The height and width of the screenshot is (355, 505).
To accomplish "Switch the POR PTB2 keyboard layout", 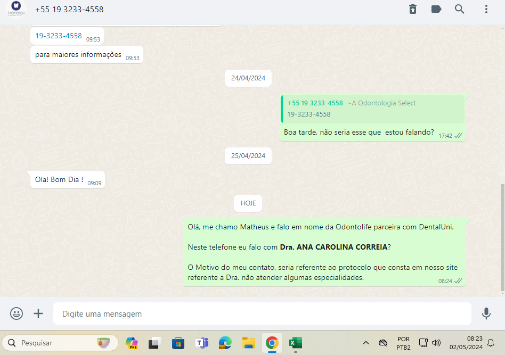I will pyautogui.click(x=403, y=343).
